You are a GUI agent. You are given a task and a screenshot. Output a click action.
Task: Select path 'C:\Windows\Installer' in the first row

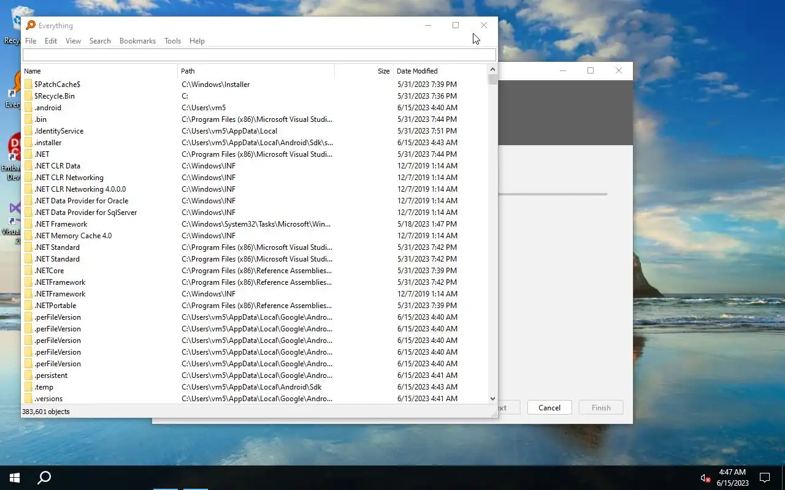click(216, 85)
